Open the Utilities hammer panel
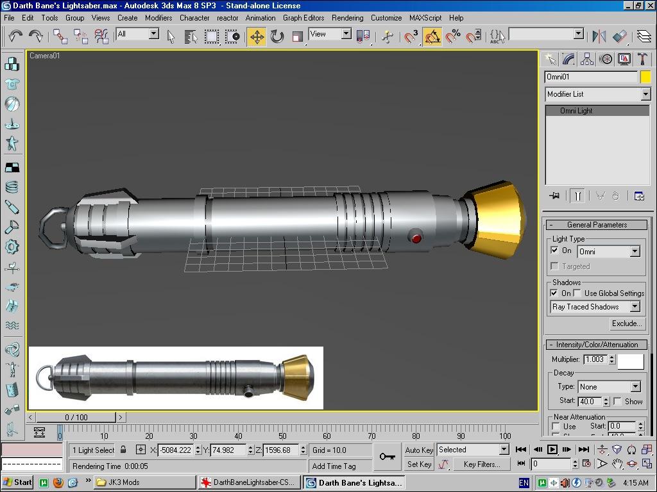The height and width of the screenshot is (492, 657). 642,59
